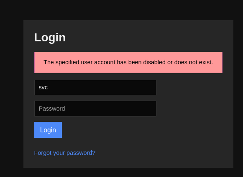Open the Forgot your password link

point(65,153)
